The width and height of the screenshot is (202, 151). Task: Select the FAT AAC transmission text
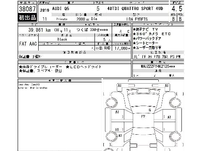point(28,44)
